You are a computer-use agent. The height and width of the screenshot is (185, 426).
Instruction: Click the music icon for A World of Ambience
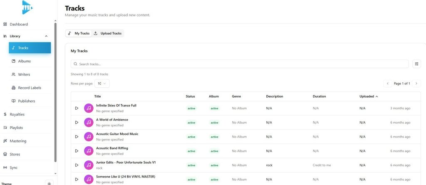(x=89, y=123)
